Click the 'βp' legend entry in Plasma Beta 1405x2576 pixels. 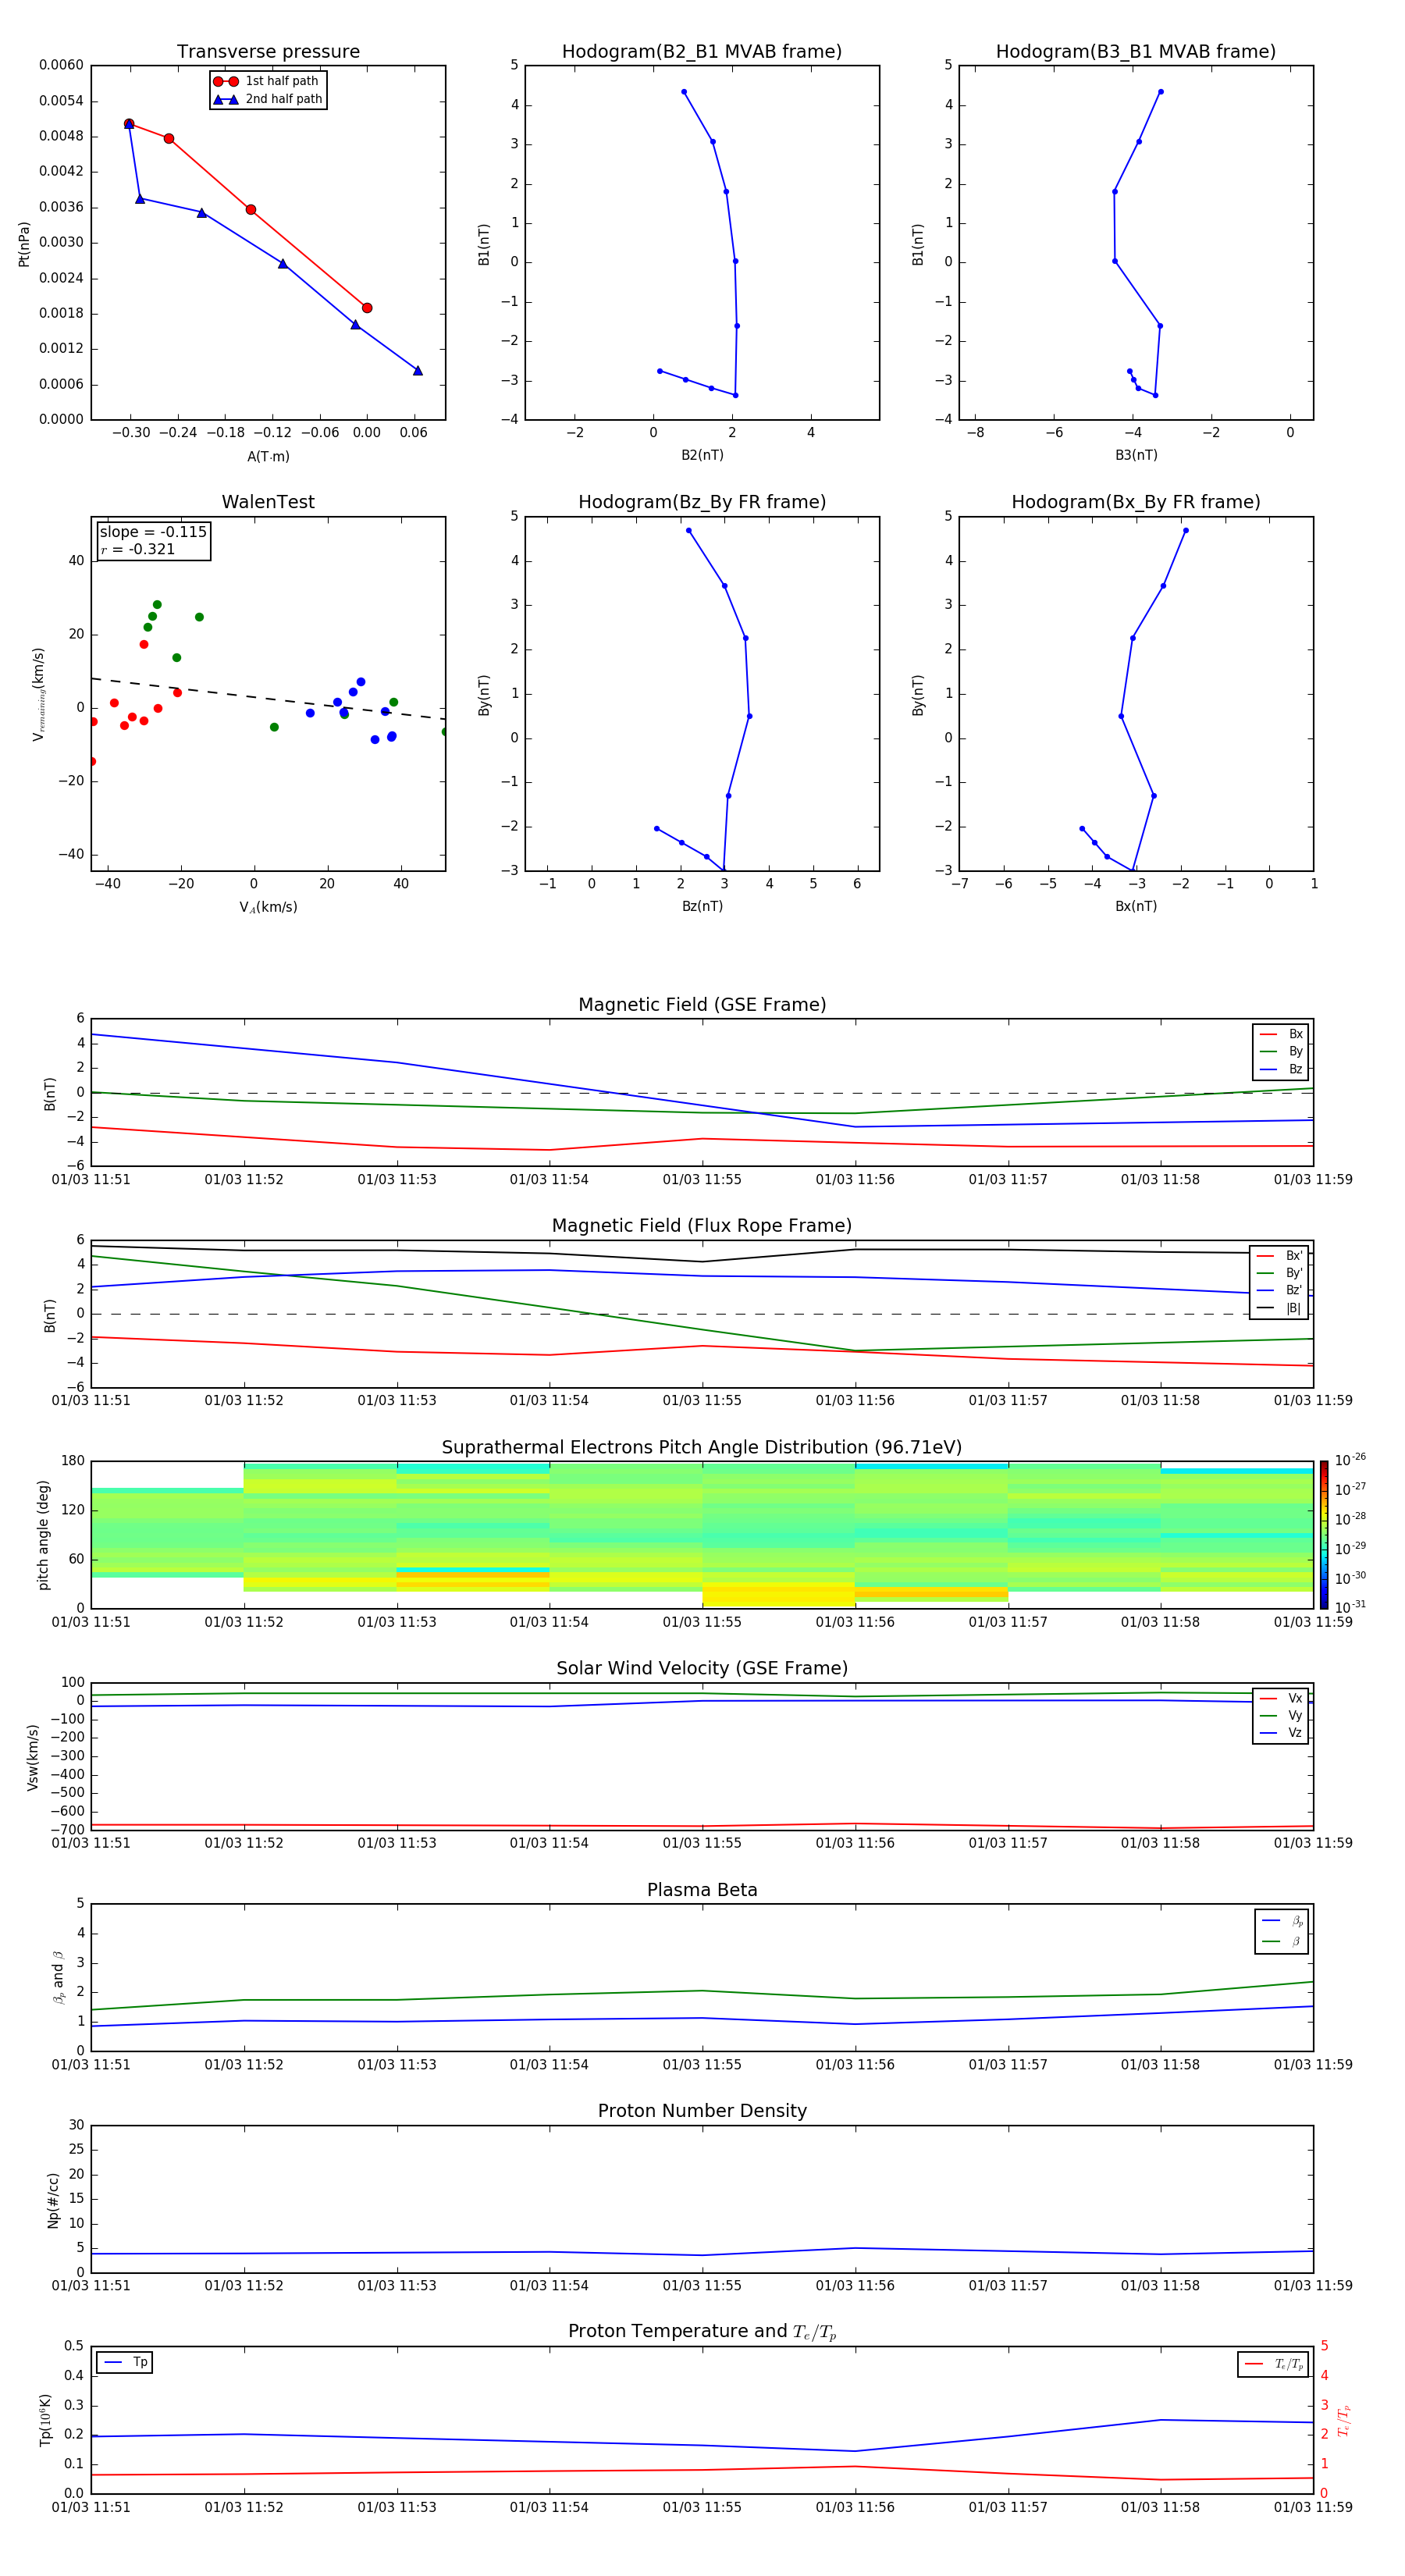(x=1283, y=1921)
